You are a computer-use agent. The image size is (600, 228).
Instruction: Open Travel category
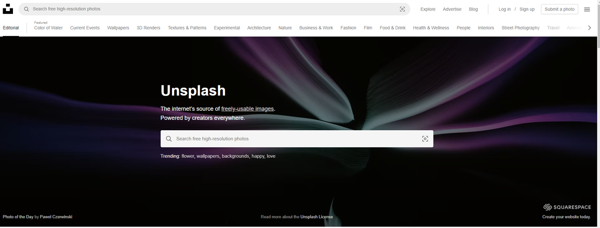pyautogui.click(x=553, y=28)
